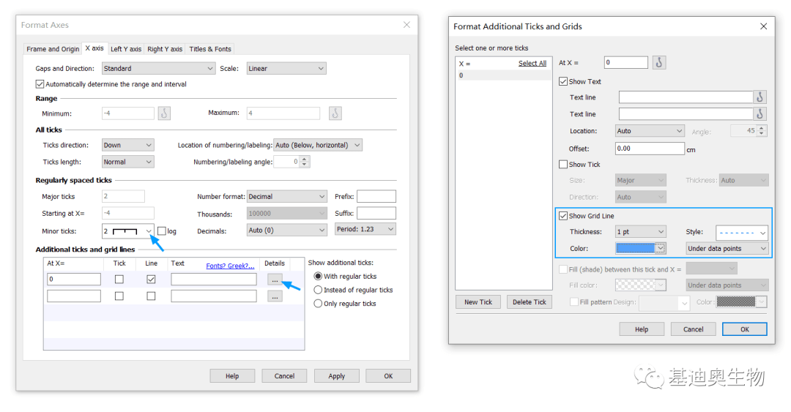Close the Format Additional Ticks and Grids dialog
791x412 pixels.
(x=763, y=26)
